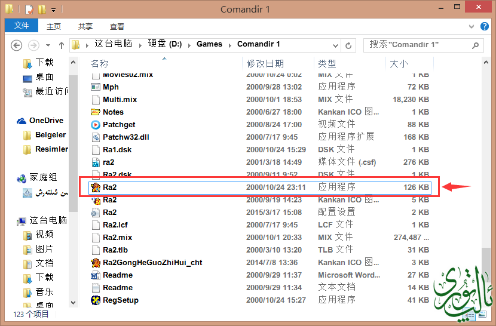Select the Ra2GongHeGuoZhiHui_cht icon

tap(96, 263)
